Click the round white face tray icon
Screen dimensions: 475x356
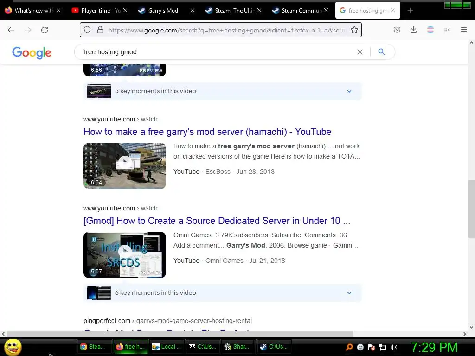360,347
